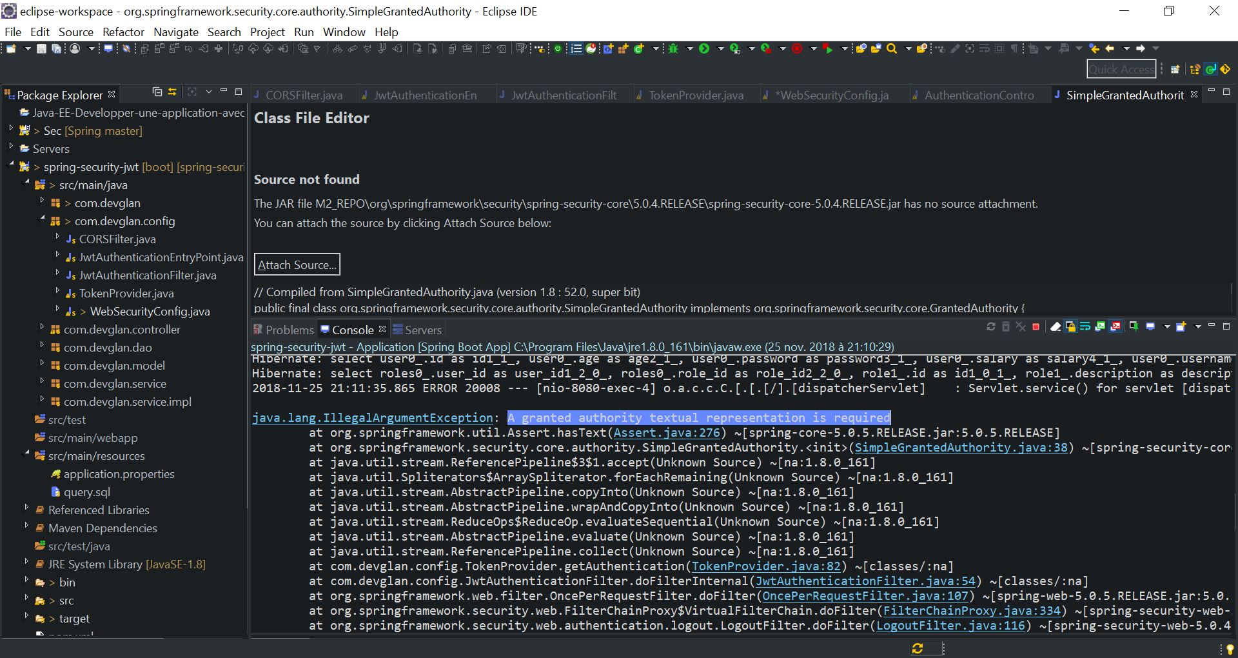Screen dimensions: 1238x658
Task: Terminate the running Spring Boot app
Action: (1036, 326)
